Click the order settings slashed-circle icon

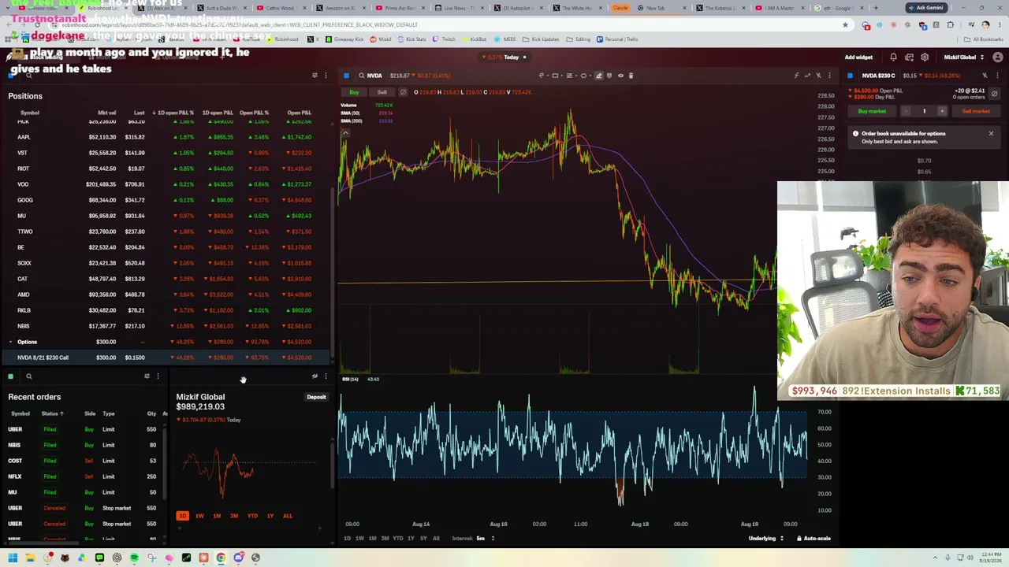tap(994, 94)
